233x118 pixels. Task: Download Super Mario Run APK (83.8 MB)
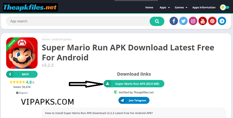pyautogui.click(x=134, y=84)
